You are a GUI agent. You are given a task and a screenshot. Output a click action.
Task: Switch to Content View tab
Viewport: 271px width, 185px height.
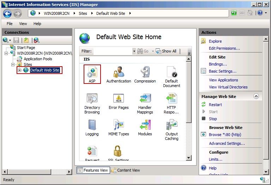(126, 170)
